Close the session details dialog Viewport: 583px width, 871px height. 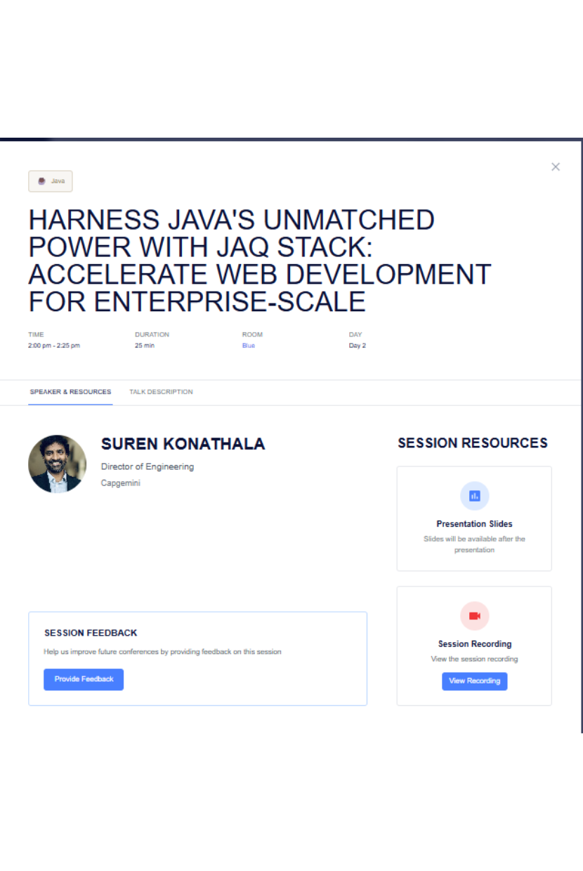pyautogui.click(x=556, y=167)
